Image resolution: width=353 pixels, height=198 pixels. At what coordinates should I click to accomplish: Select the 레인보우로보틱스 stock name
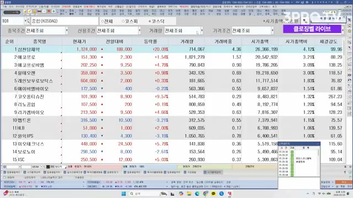[x=35, y=81]
